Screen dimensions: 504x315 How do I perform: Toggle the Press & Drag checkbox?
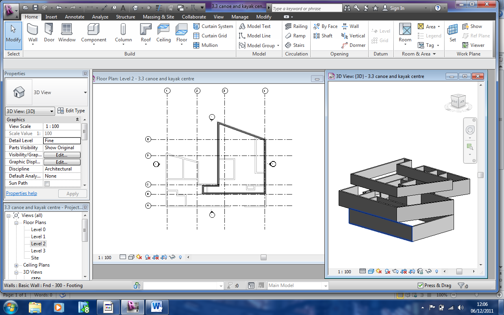(x=421, y=285)
